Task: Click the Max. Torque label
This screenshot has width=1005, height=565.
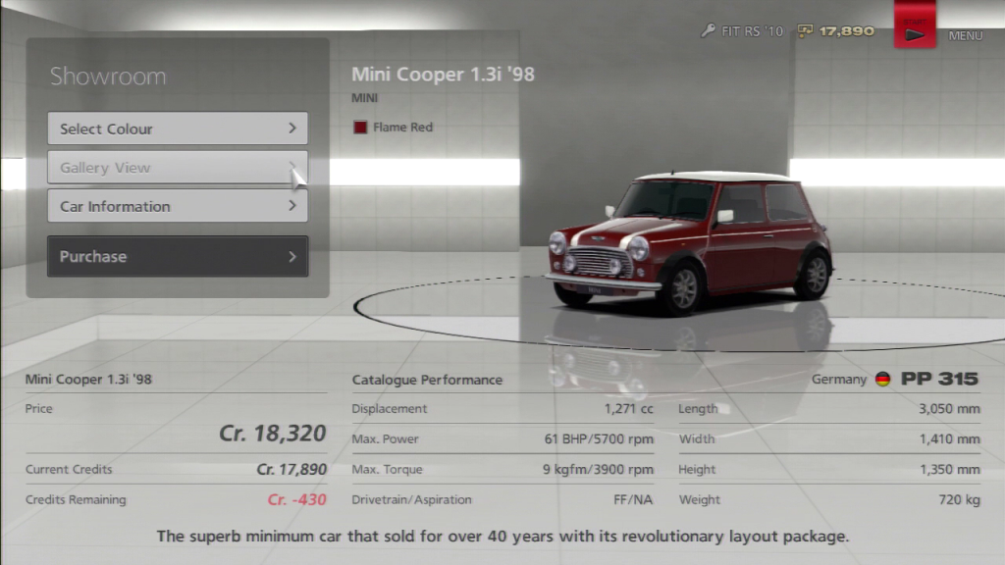Action: [387, 470]
